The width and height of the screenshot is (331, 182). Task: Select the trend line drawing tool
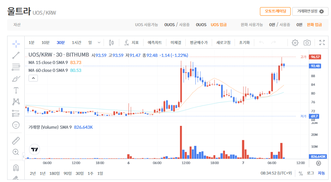[x=16, y=55]
